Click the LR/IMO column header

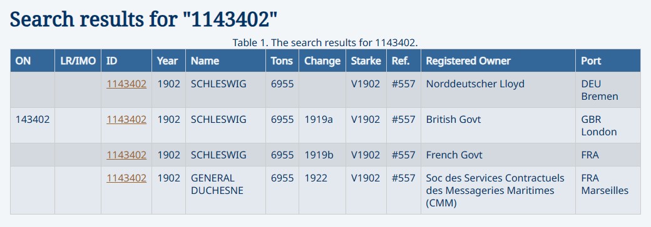tap(78, 60)
